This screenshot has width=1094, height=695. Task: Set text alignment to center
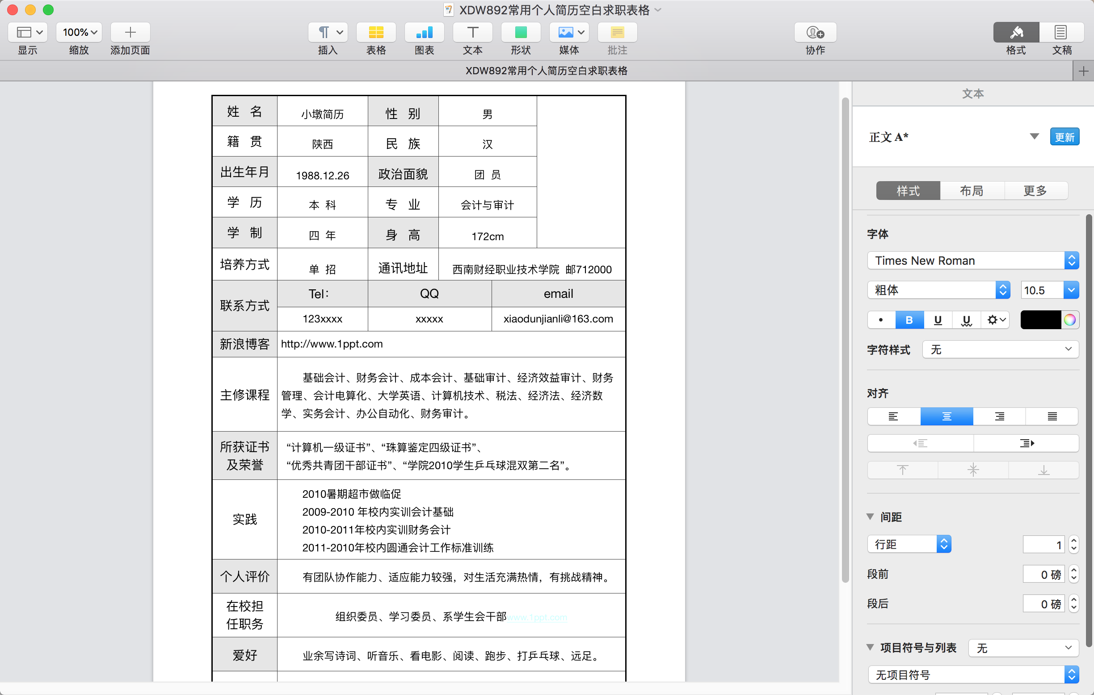point(947,416)
